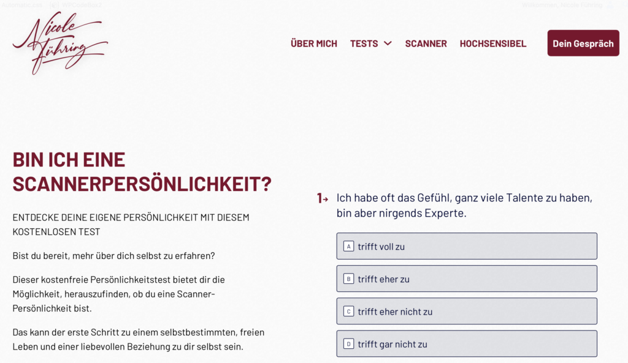Click 'Automattic.css' in the admin bar
Screen dimensions: 628x363
(21, 4)
